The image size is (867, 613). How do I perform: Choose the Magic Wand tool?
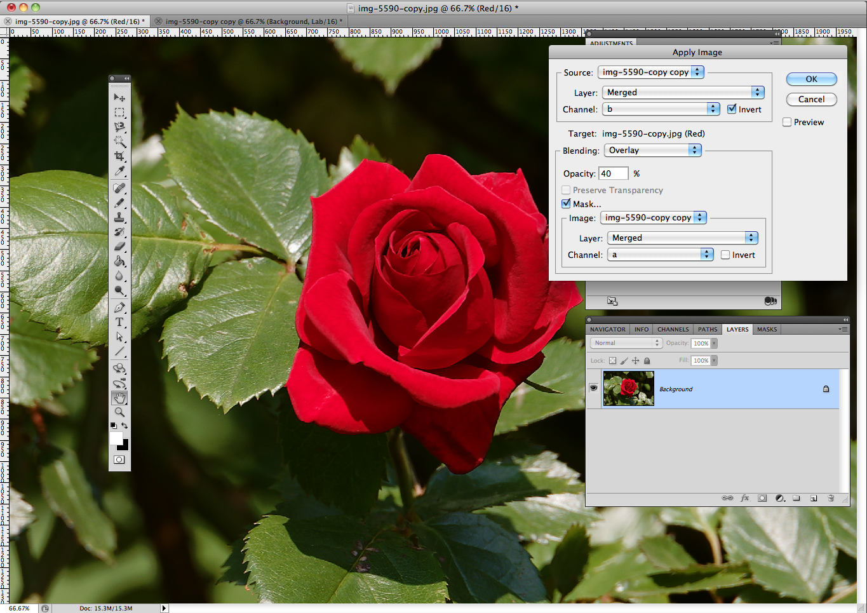[119, 142]
